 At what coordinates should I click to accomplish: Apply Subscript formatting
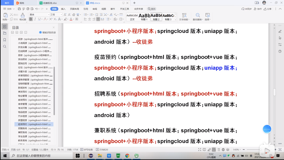point(55,19)
